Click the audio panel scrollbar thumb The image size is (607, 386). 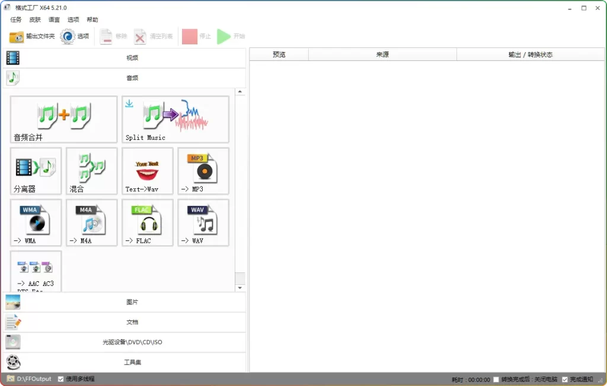click(x=240, y=278)
